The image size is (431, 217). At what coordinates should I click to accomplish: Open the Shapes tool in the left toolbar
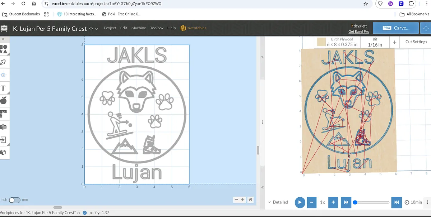pyautogui.click(x=4, y=49)
